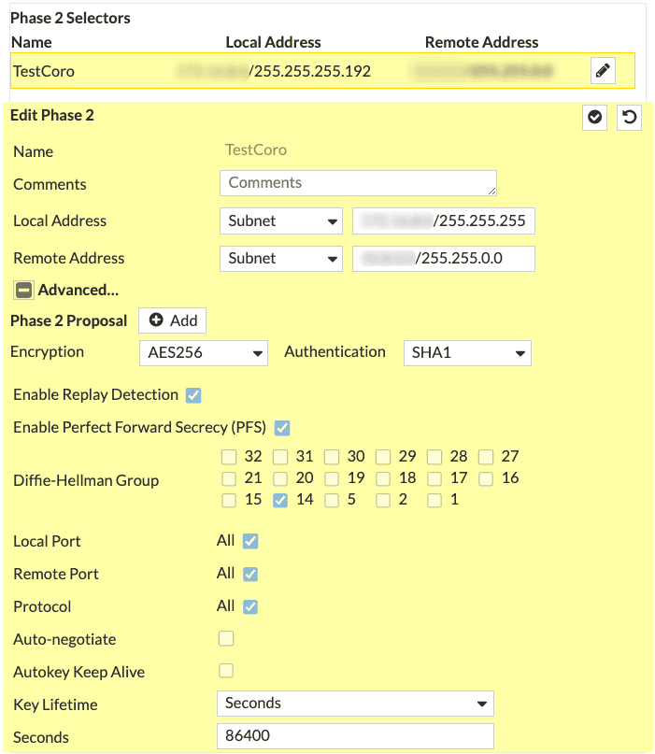
Task: Open the Authentication SHA1 dropdown
Action: coord(466,352)
